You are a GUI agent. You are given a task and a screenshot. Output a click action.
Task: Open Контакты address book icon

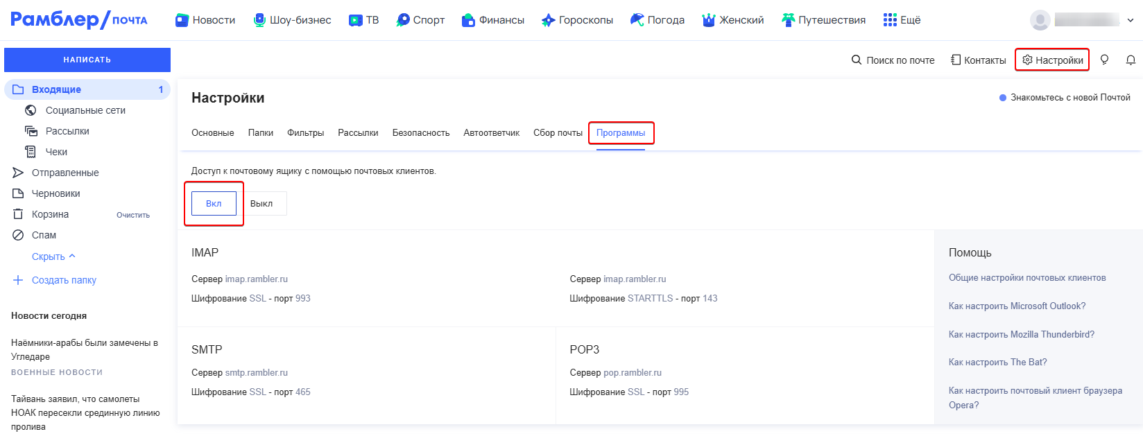pyautogui.click(x=956, y=60)
